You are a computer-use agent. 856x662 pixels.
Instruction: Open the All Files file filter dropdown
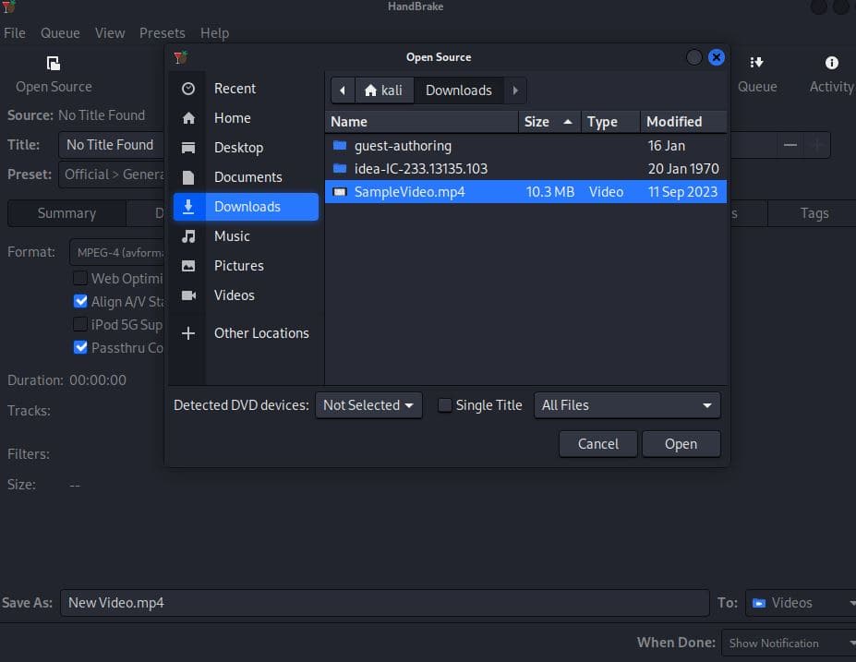coord(627,404)
